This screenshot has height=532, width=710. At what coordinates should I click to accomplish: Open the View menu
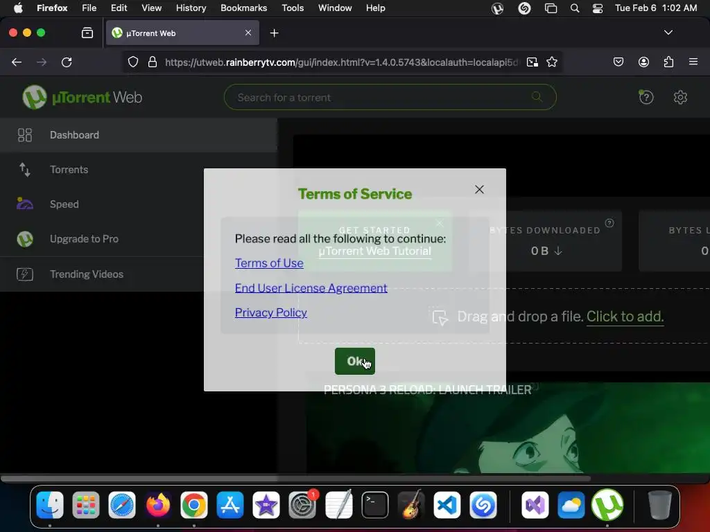pos(151,8)
